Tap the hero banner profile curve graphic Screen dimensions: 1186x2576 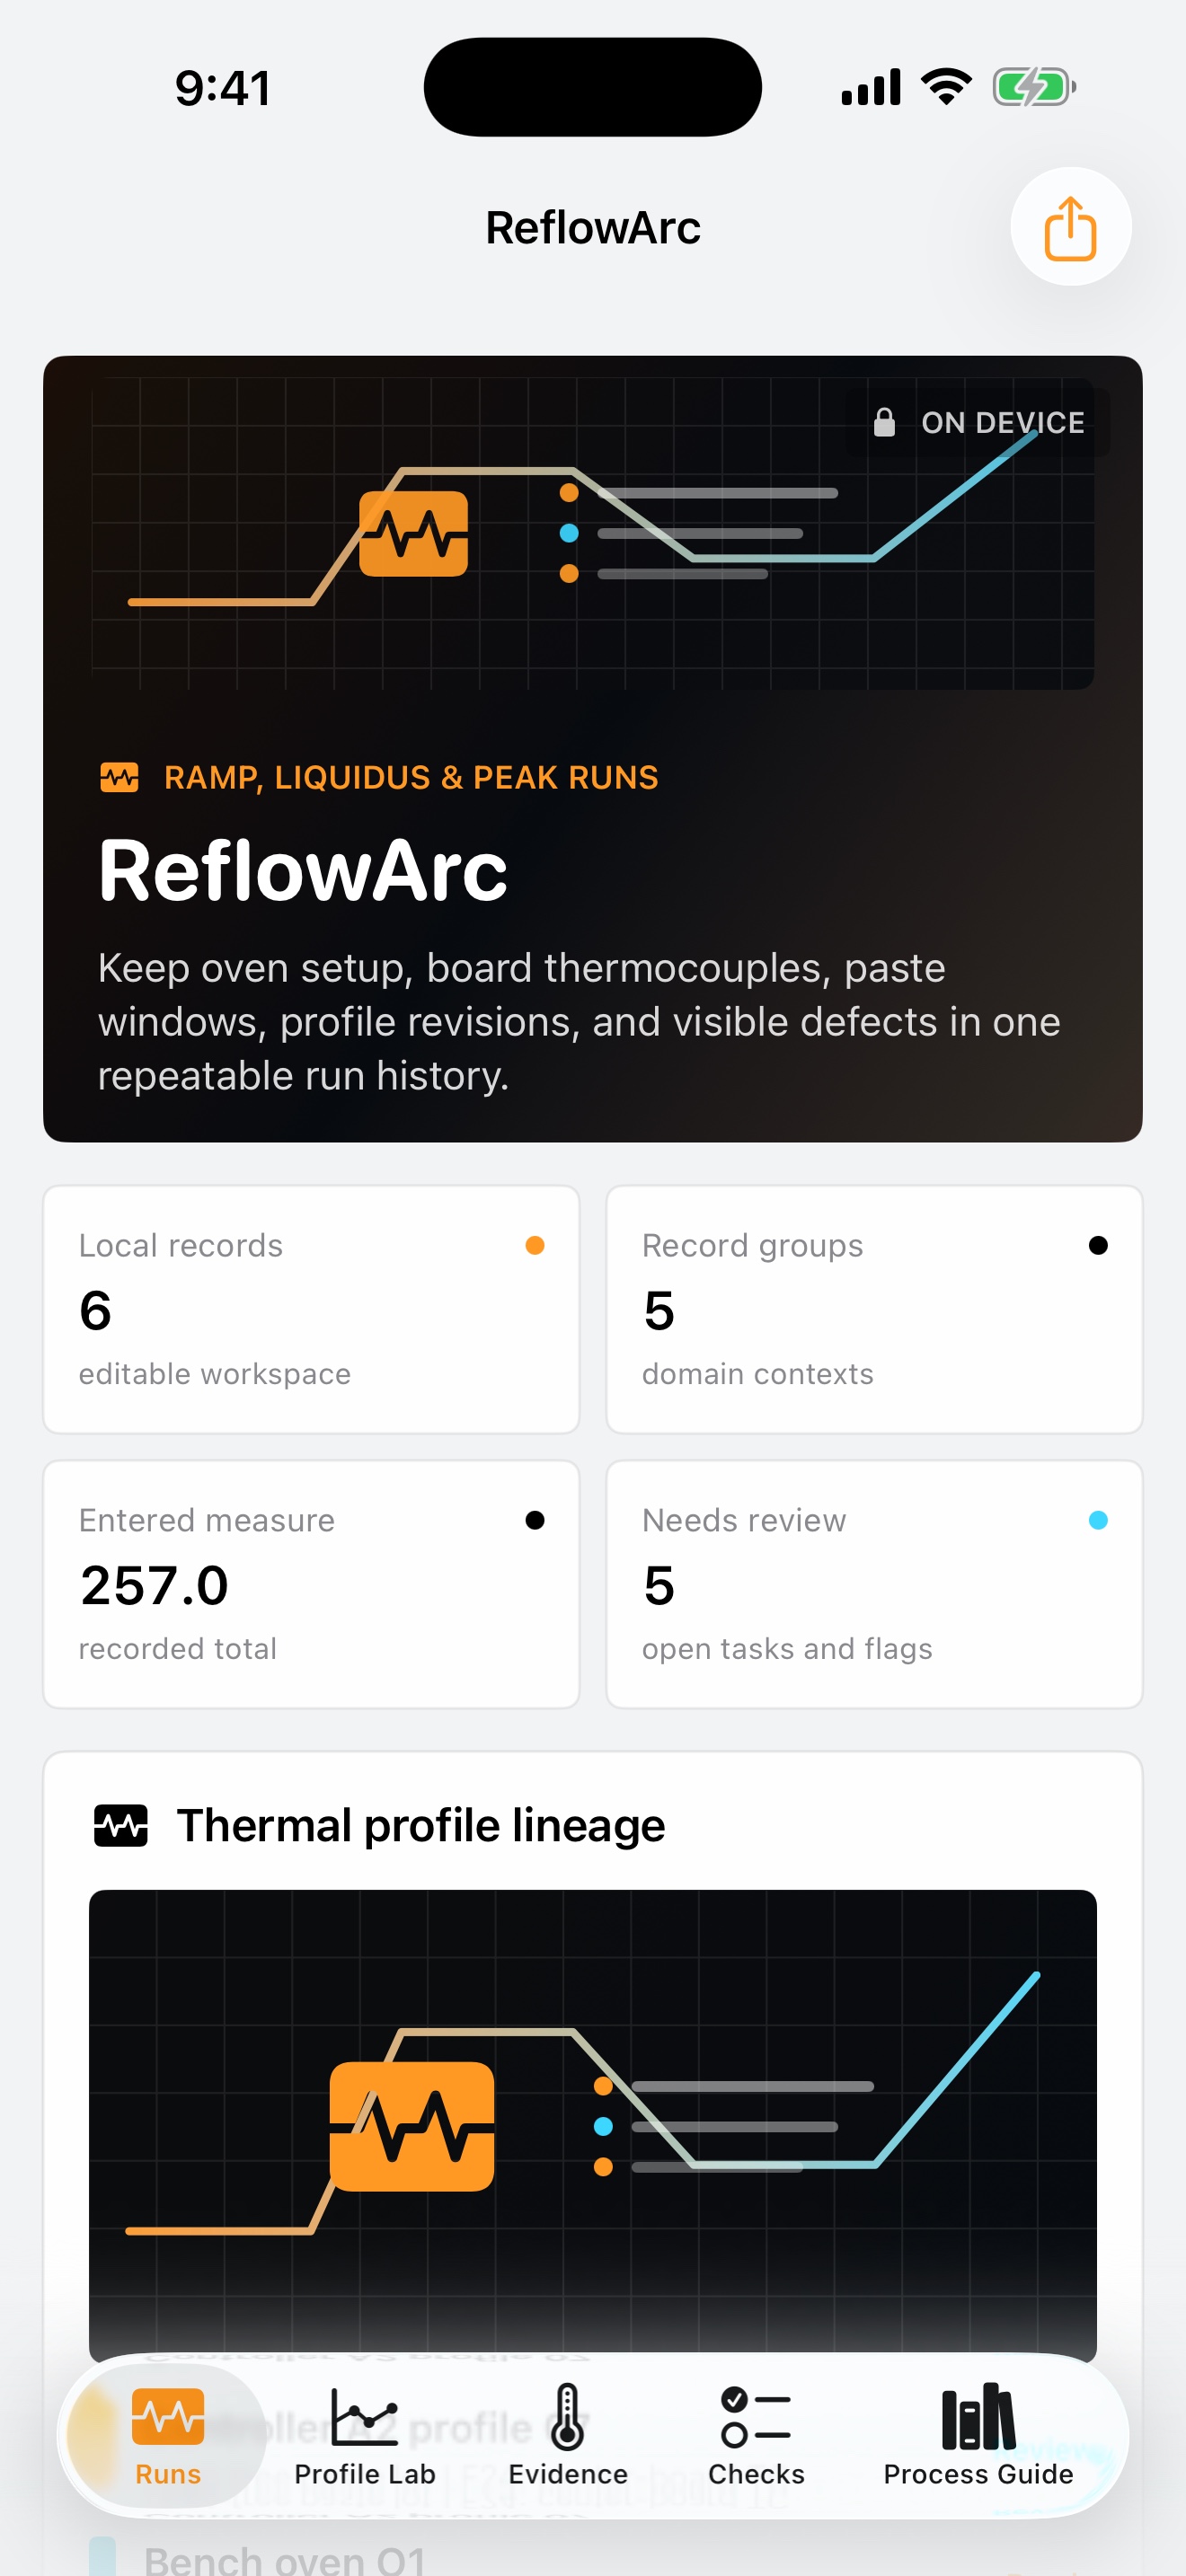coord(593,533)
